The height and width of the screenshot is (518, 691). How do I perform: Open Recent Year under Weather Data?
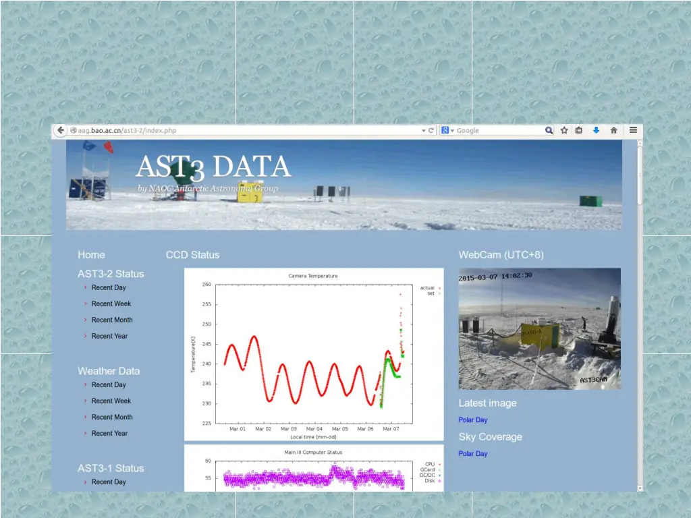[x=109, y=434]
